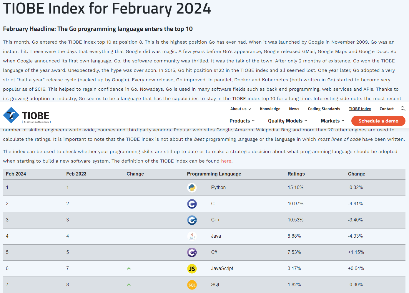The image size is (409, 293).
Task: Click the Feb 2024 column header
Action: 16,174
